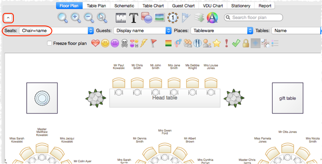Click the padlock locked icon
Viewport: 322px width, 164px height.
coord(246,43)
